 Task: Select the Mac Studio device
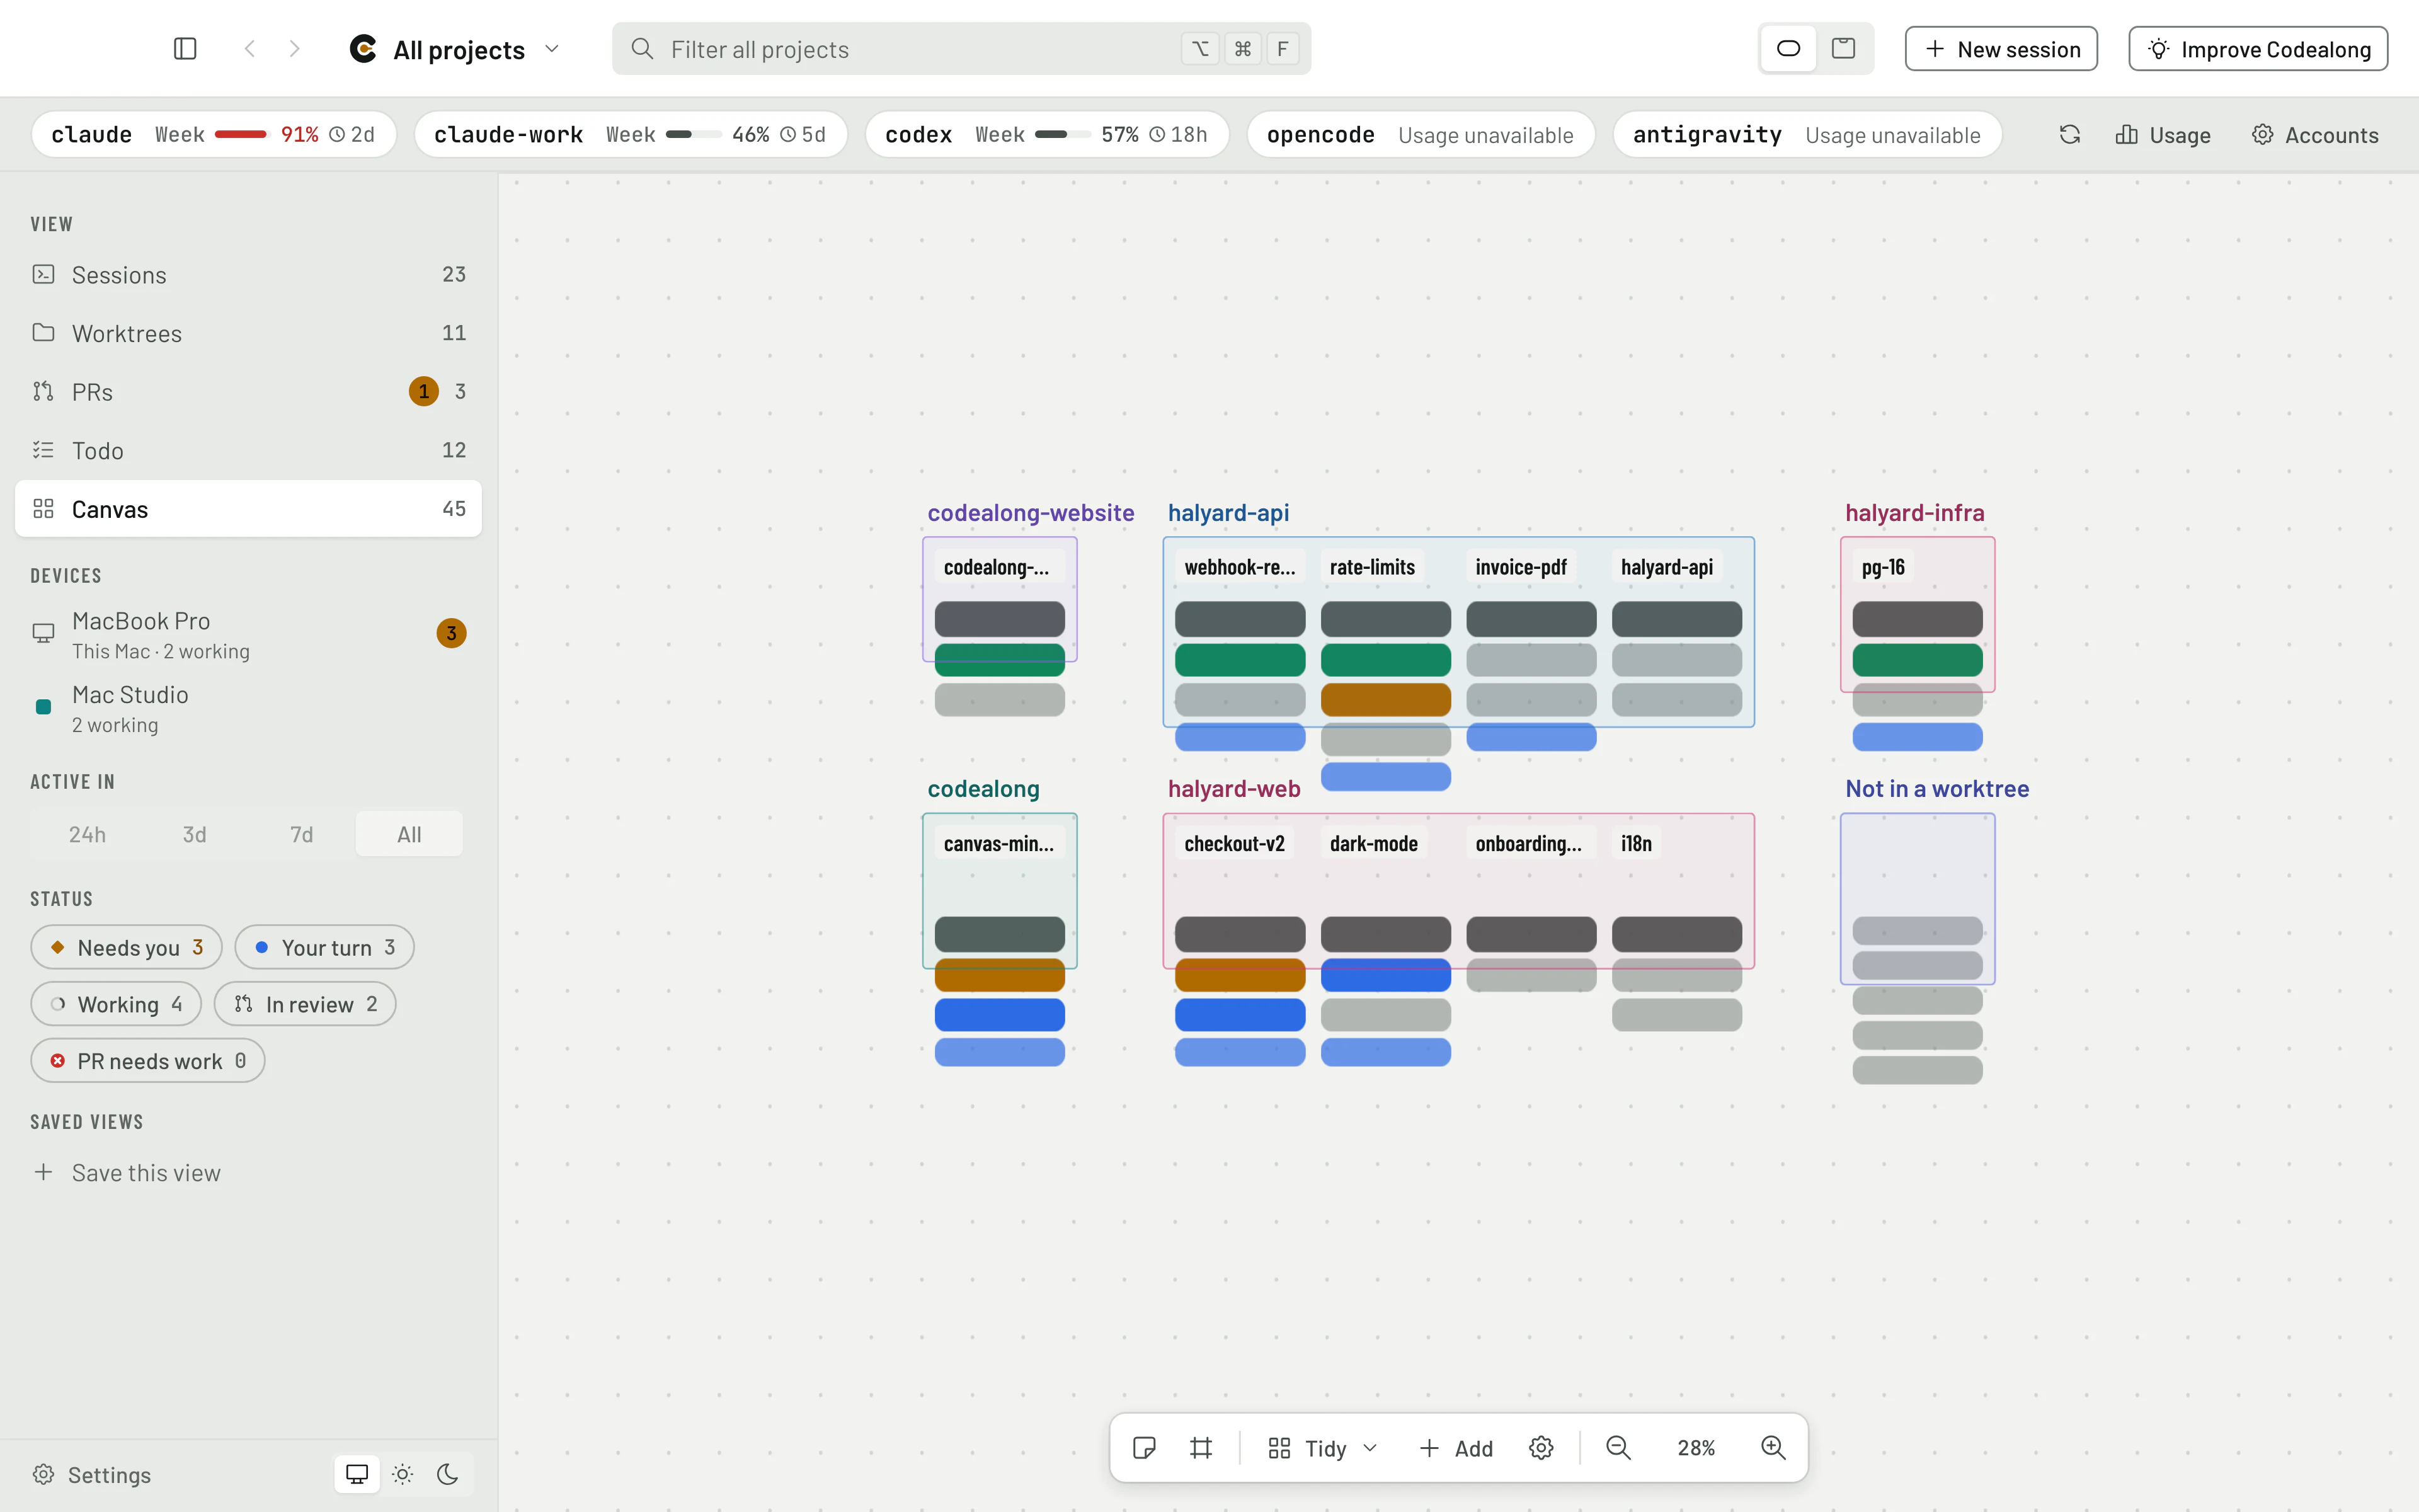point(248,708)
